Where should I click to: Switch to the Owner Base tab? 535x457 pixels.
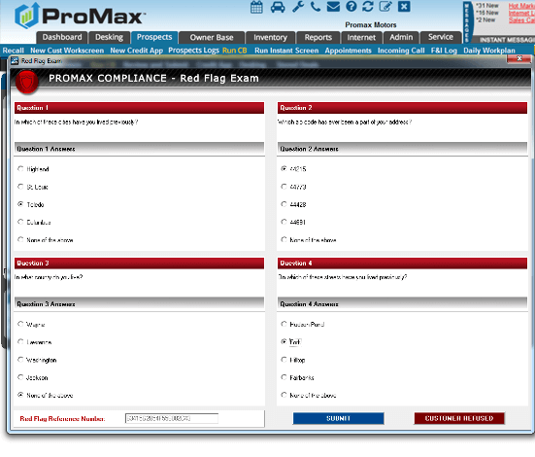click(212, 37)
